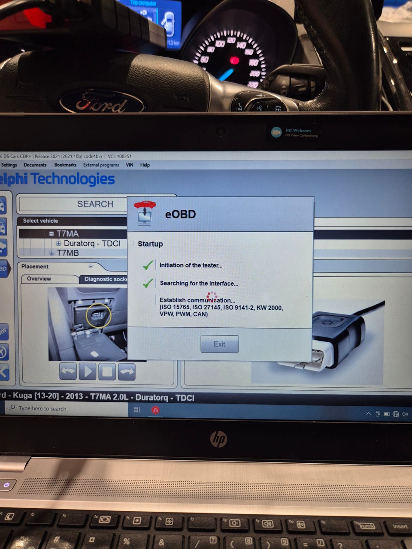The height and width of the screenshot is (549, 412).
Task: Expand the T7MB tree node
Action: tap(51, 253)
